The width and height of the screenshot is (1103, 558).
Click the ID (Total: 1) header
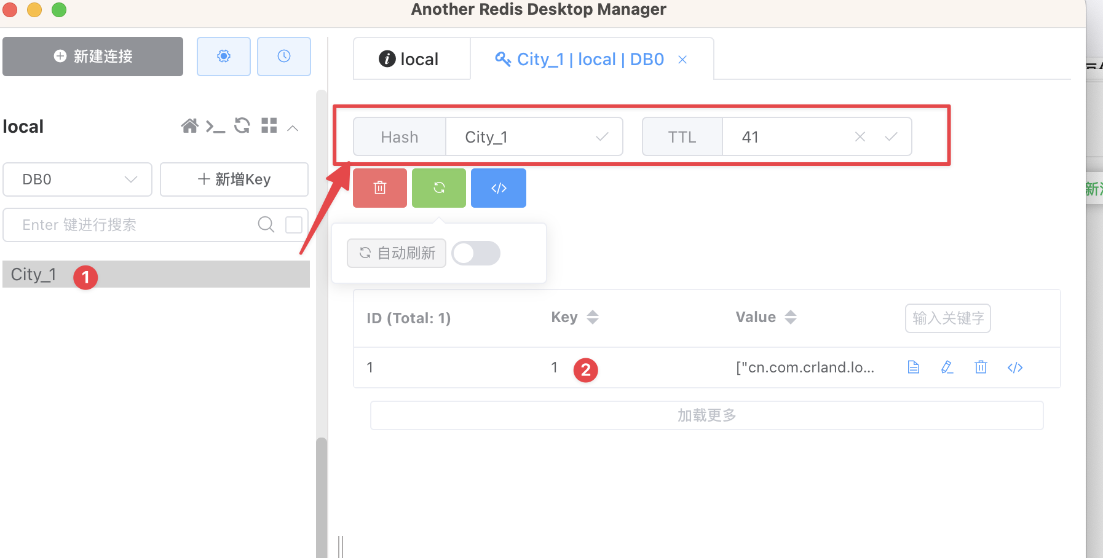[409, 318]
